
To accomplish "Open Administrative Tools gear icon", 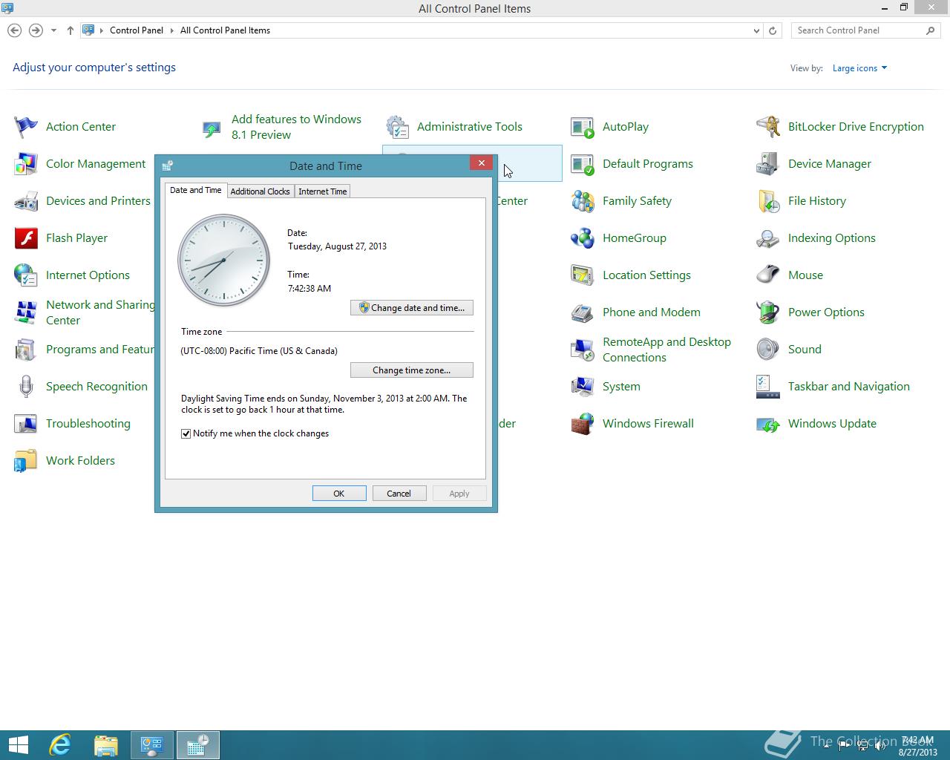I will point(397,127).
